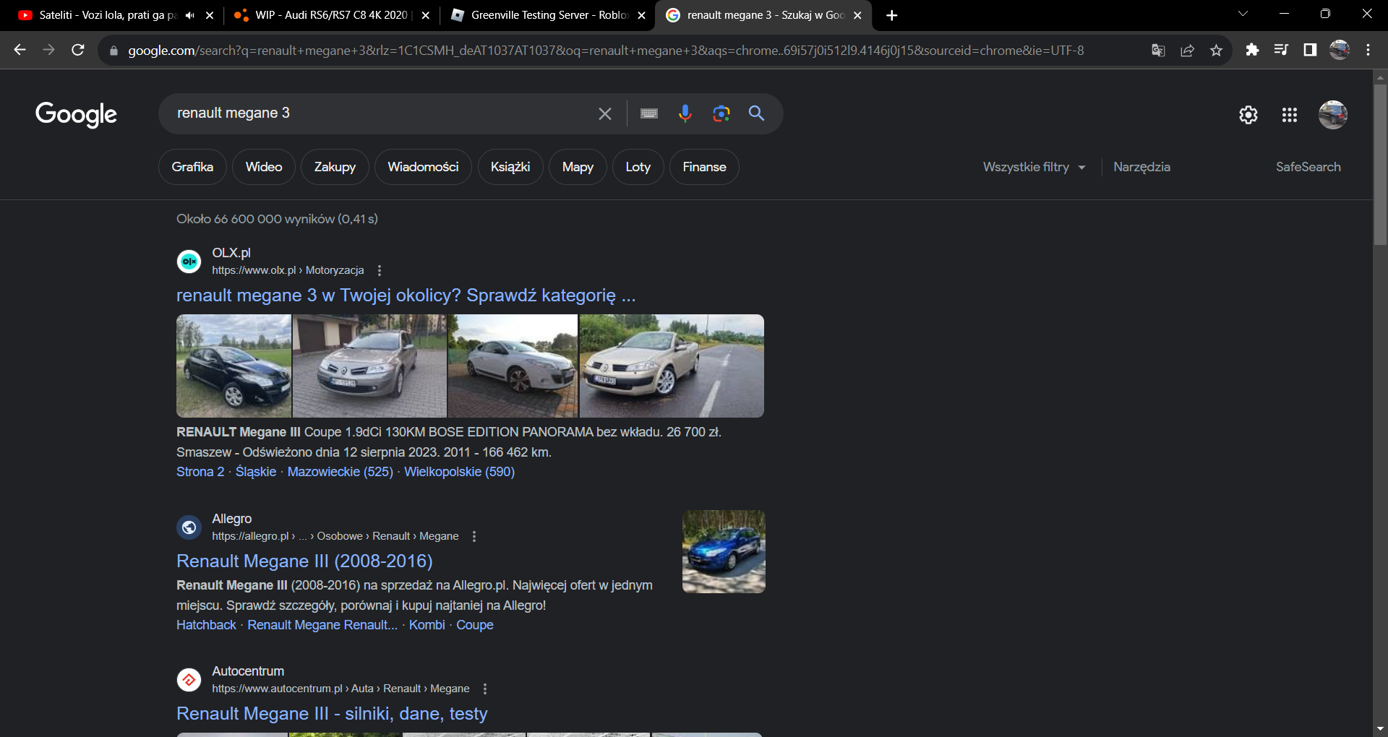Open the tab search dropdown arrow
Viewport: 1388px width, 737px height.
click(x=1243, y=14)
